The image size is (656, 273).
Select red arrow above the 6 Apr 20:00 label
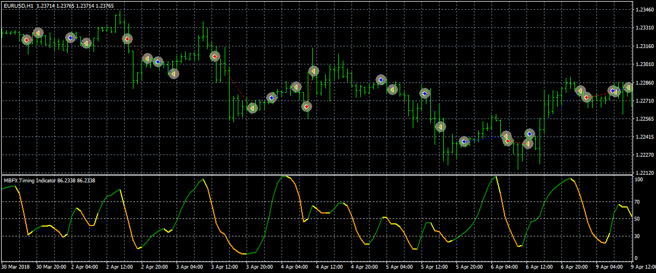(x=587, y=98)
